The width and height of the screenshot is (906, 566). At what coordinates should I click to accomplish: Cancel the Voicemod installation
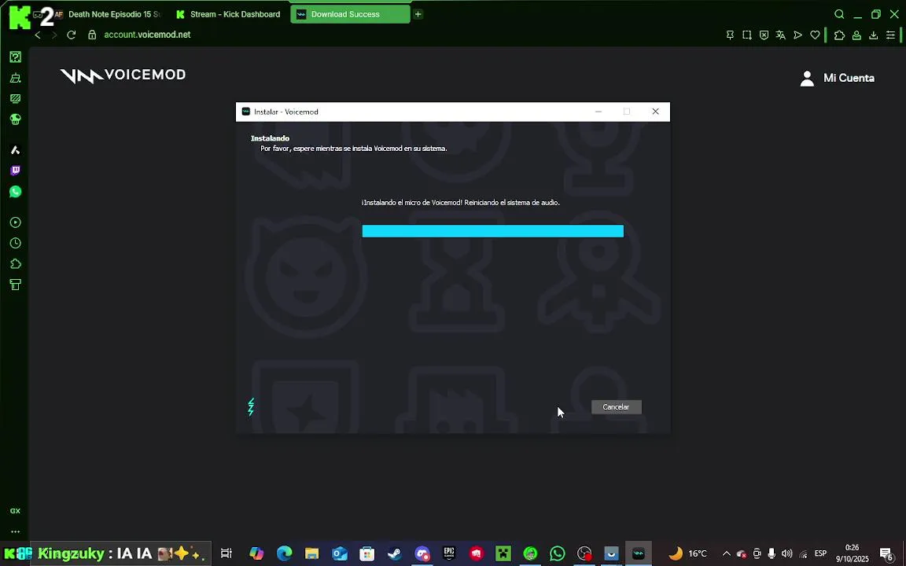[x=616, y=407]
